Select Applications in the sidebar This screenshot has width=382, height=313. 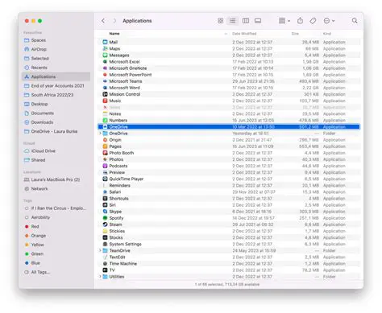[56, 76]
